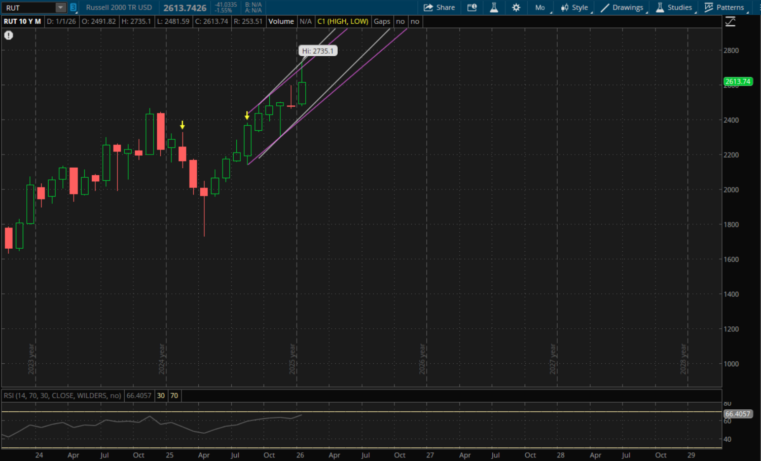Toggle the Gaps label in status bar
Image resolution: width=761 pixels, height=461 pixels.
[382, 21]
